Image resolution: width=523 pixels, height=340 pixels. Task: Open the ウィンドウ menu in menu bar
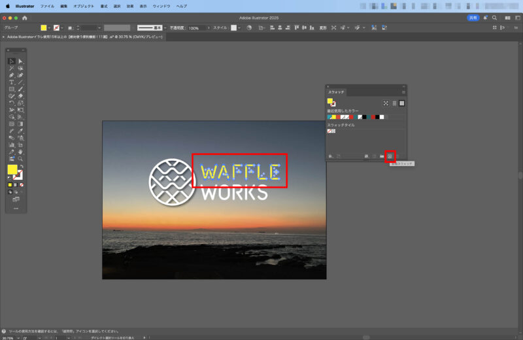(x=161, y=5)
